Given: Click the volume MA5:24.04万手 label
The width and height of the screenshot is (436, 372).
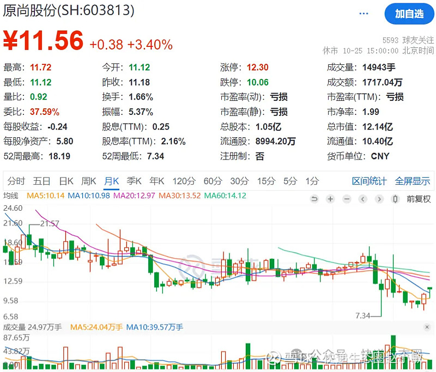Looking at the screenshot, I should (96, 327).
